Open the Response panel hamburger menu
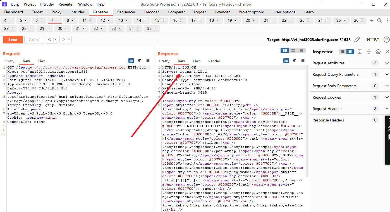 pyautogui.click(x=303, y=60)
